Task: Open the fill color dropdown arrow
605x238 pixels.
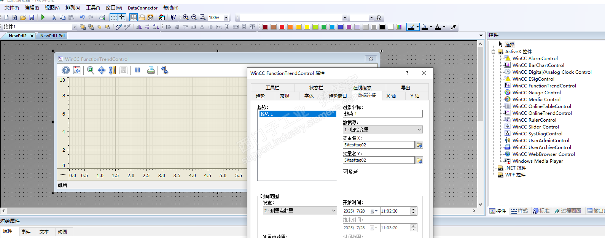Action: (x=431, y=27)
